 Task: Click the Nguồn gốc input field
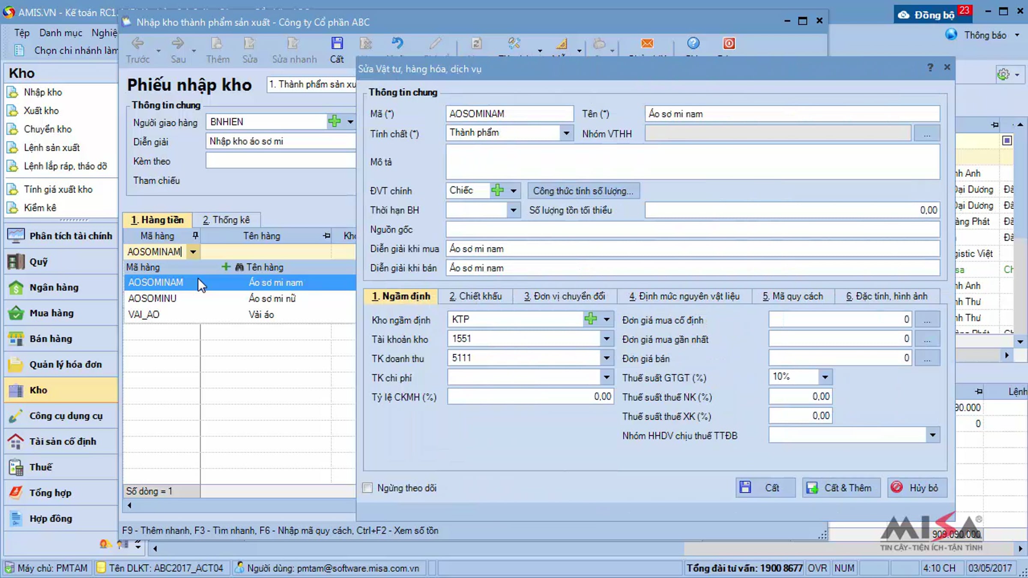(693, 229)
